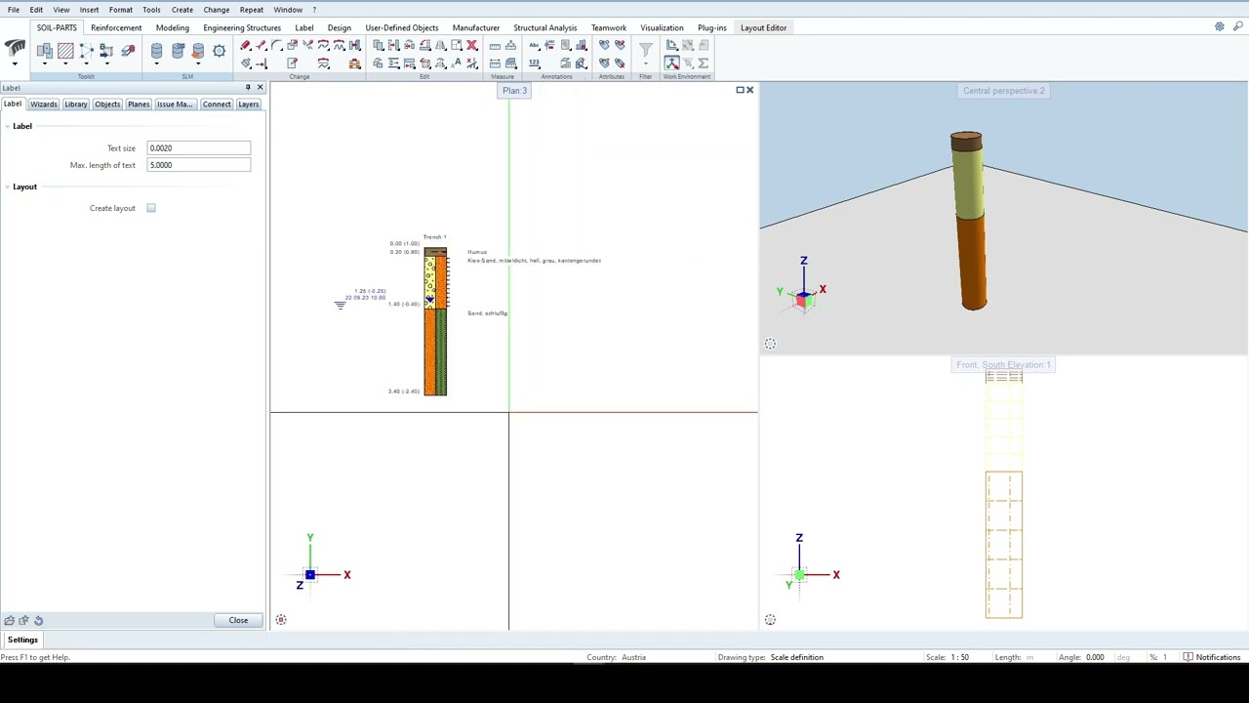Image resolution: width=1249 pixels, height=703 pixels.
Task: Click the plain database cylinder icon in SLM
Action: pyautogui.click(x=156, y=51)
